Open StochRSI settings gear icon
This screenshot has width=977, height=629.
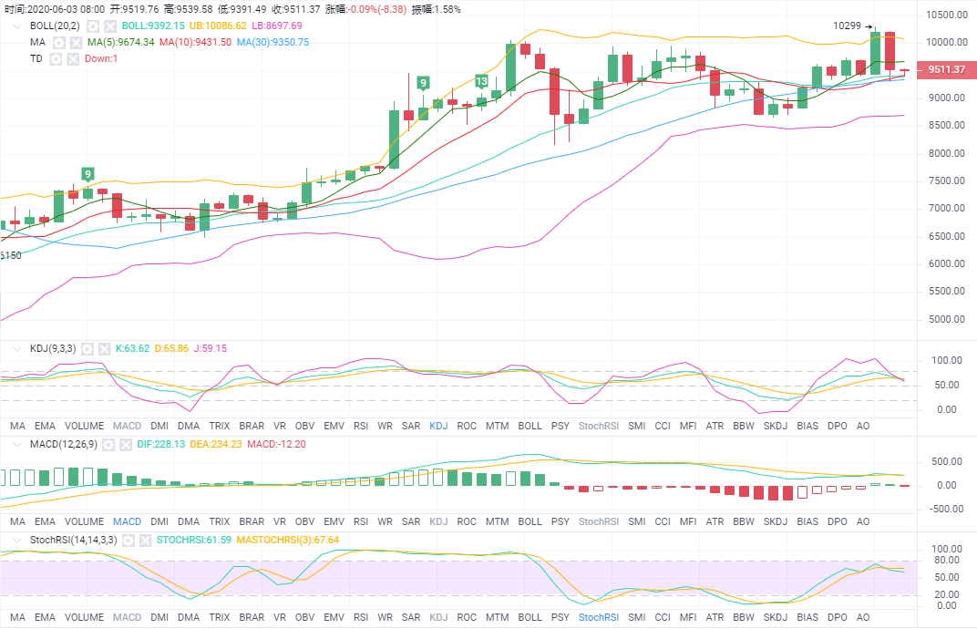pyautogui.click(x=128, y=541)
